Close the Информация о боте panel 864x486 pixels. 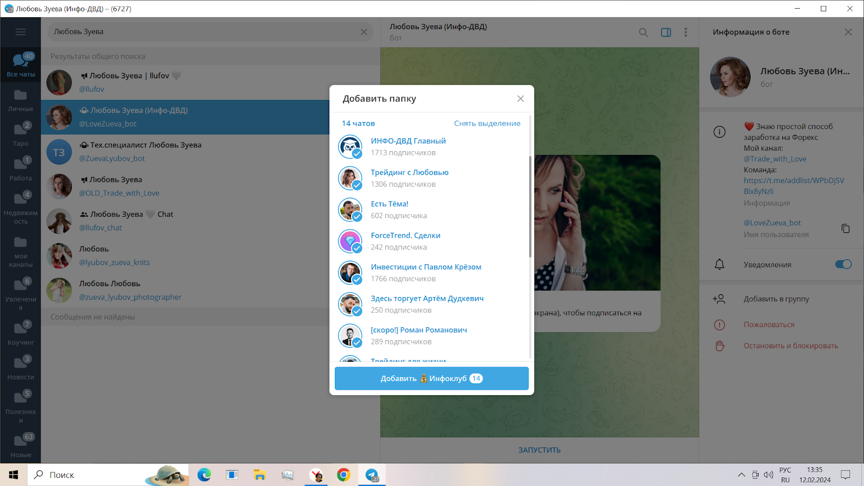coord(848,32)
